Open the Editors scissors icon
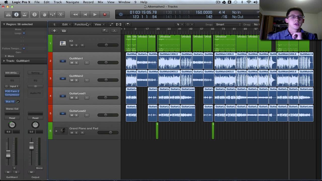This screenshot has width=322, height=181. pyautogui.click(x=61, y=15)
